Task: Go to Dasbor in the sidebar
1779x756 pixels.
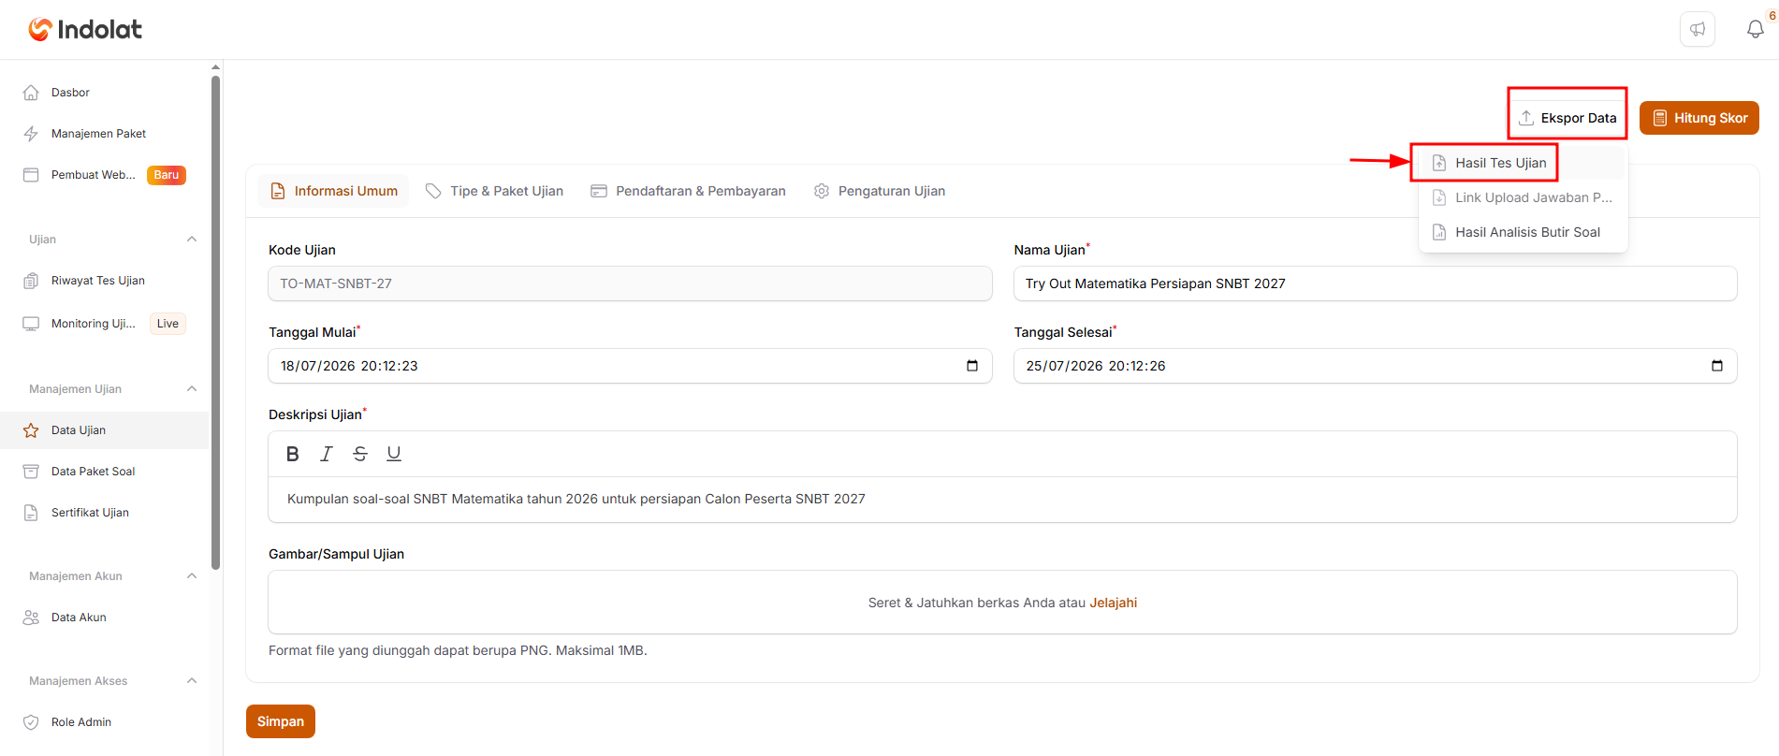Action: pyautogui.click(x=104, y=93)
